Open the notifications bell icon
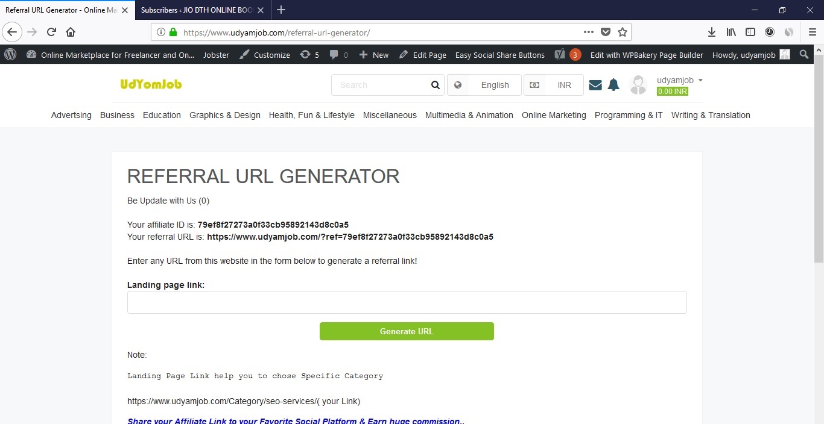 pyautogui.click(x=613, y=85)
